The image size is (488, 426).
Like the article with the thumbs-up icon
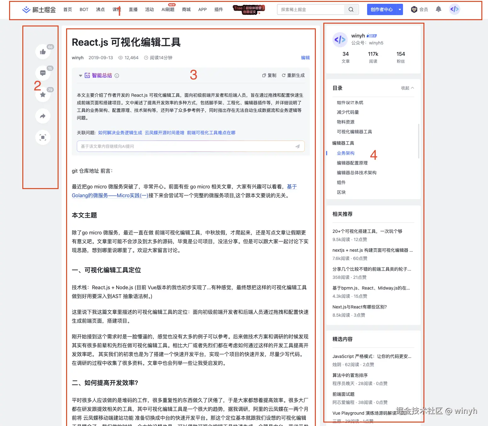pyautogui.click(x=43, y=52)
